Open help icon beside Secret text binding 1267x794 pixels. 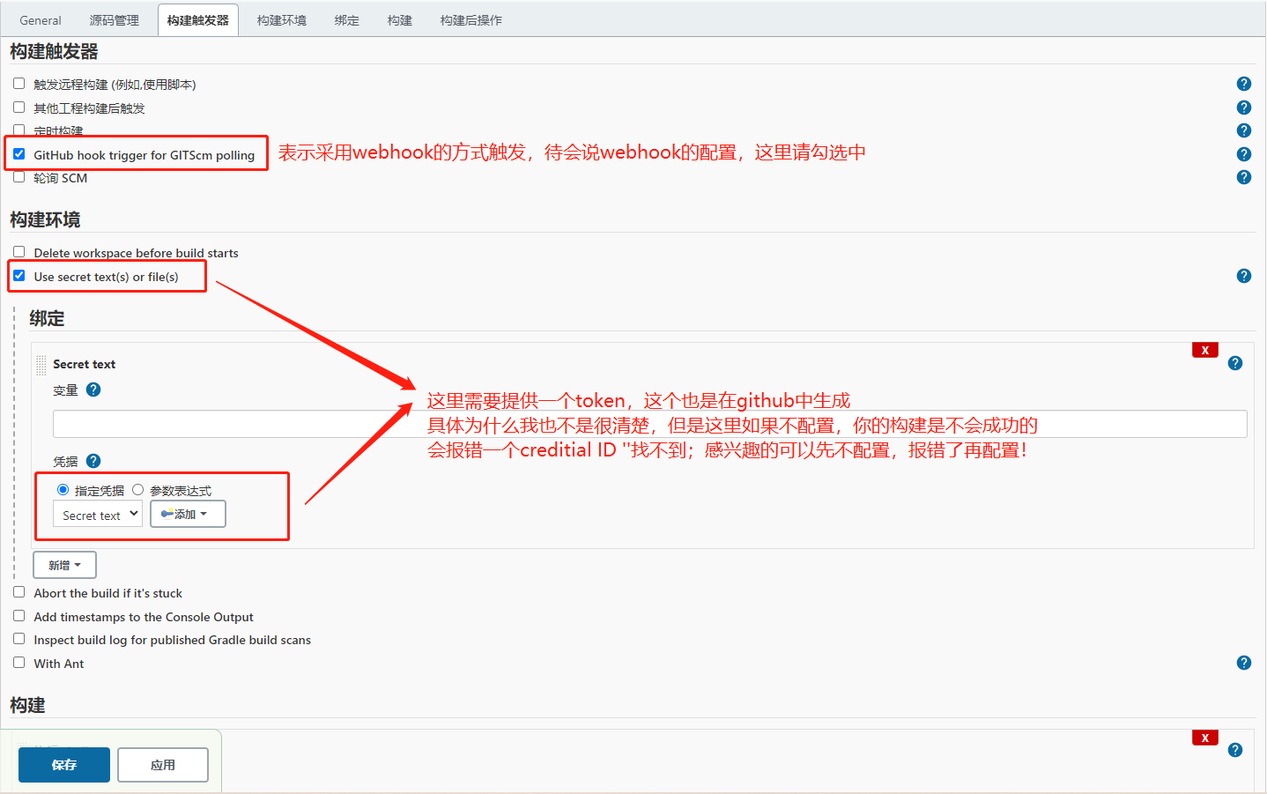click(1235, 363)
